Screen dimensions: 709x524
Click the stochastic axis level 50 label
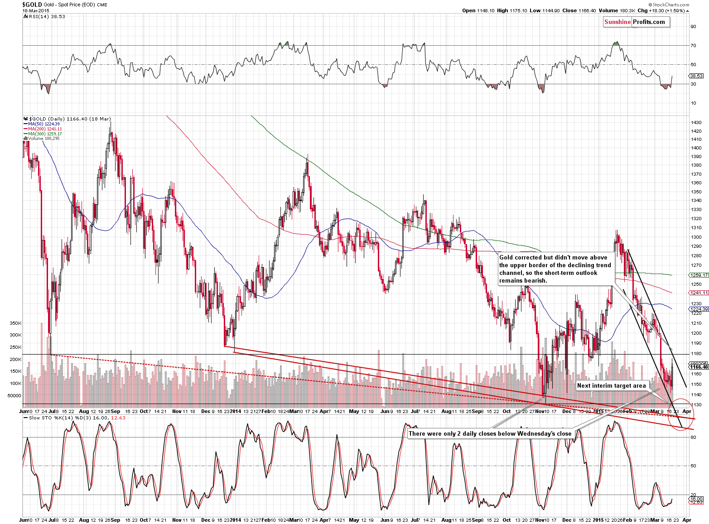693,466
